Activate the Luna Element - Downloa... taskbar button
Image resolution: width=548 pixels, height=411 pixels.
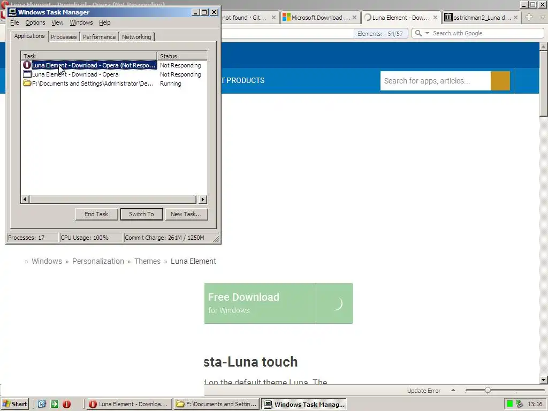pos(129,404)
